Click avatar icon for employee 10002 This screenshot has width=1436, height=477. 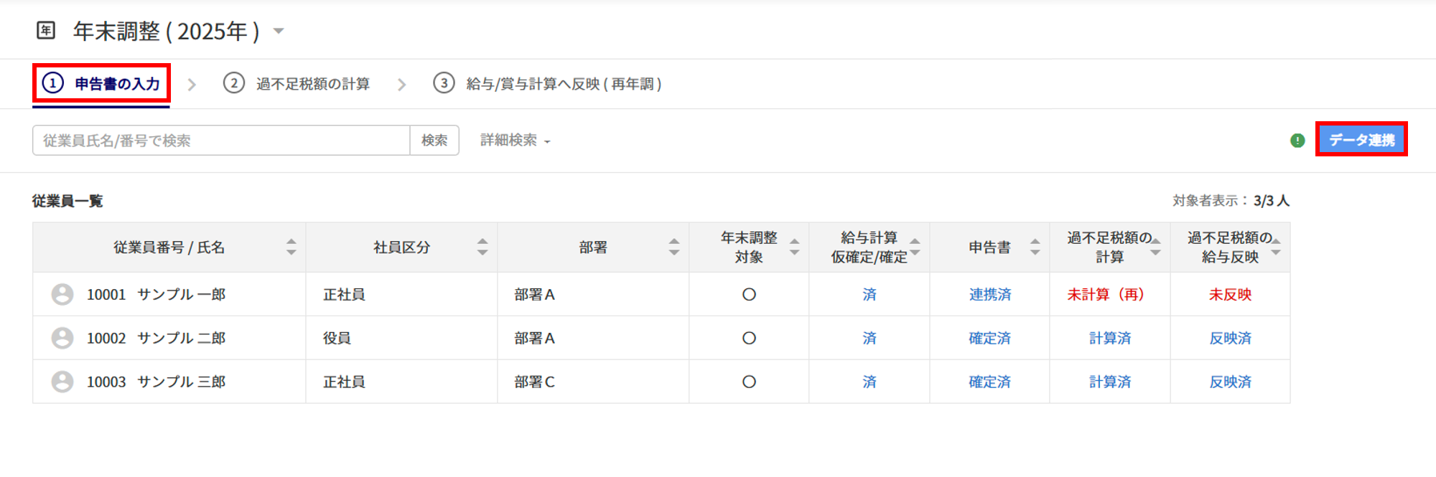pos(62,338)
